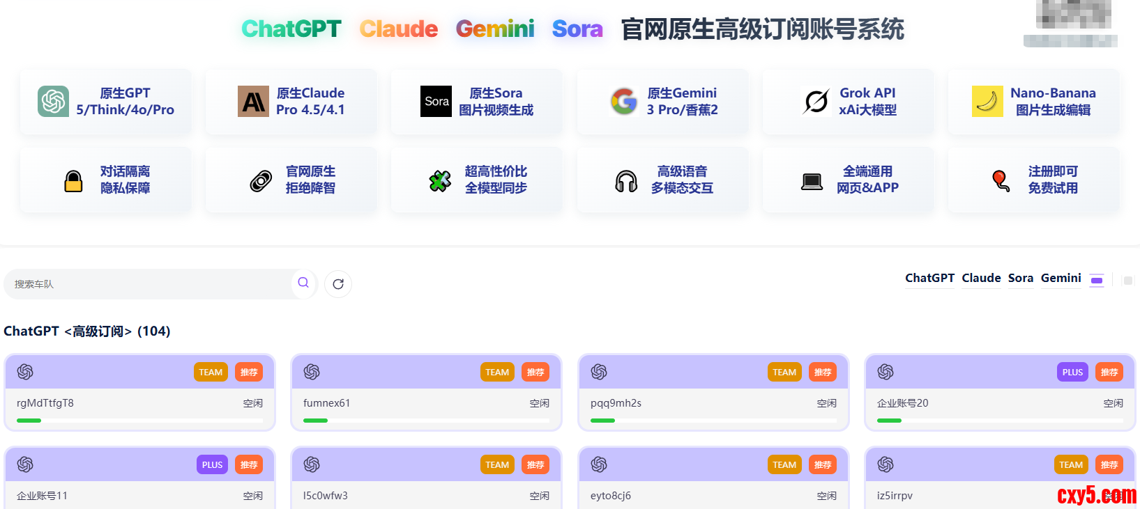
Task: Click the 超高性价比 全模型同步 feature card
Action: coord(476,180)
